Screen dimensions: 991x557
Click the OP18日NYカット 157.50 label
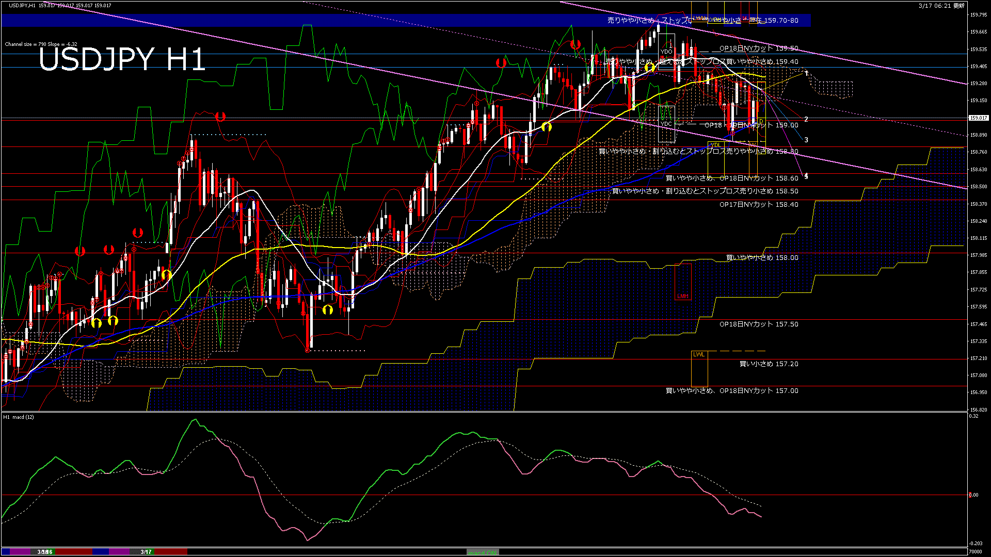click(x=759, y=324)
